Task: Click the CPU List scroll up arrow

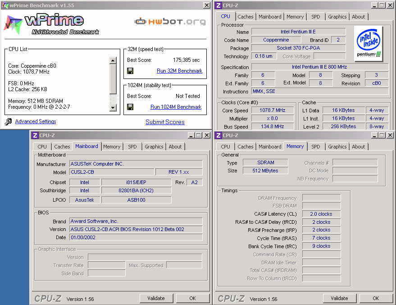Action: pos(113,60)
